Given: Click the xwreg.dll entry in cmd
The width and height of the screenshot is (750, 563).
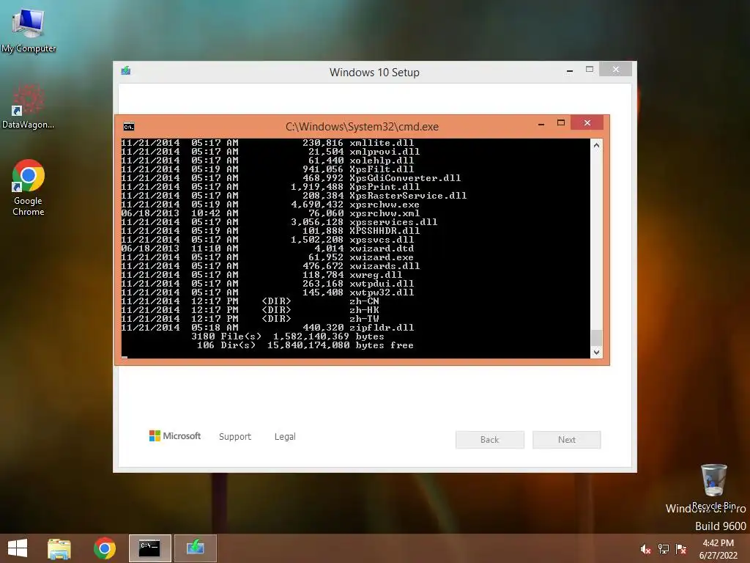Looking at the screenshot, I should pyautogui.click(x=376, y=275).
